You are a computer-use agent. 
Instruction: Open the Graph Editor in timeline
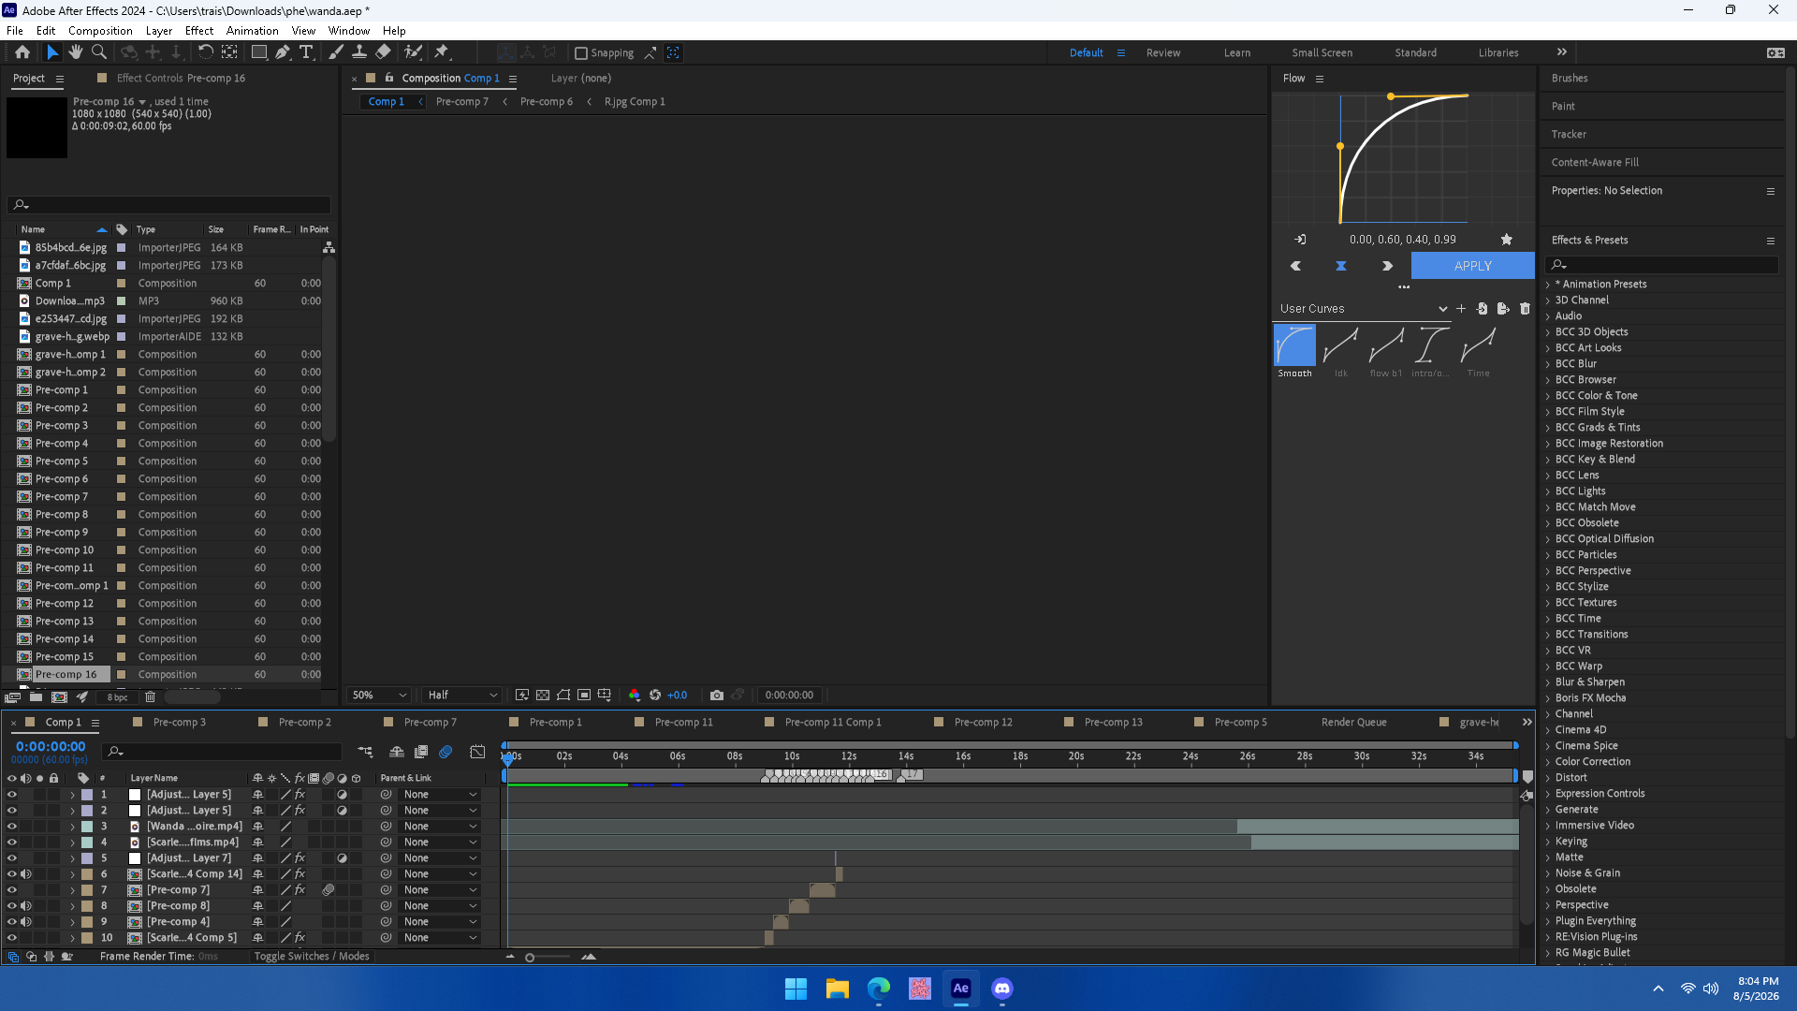point(477,752)
